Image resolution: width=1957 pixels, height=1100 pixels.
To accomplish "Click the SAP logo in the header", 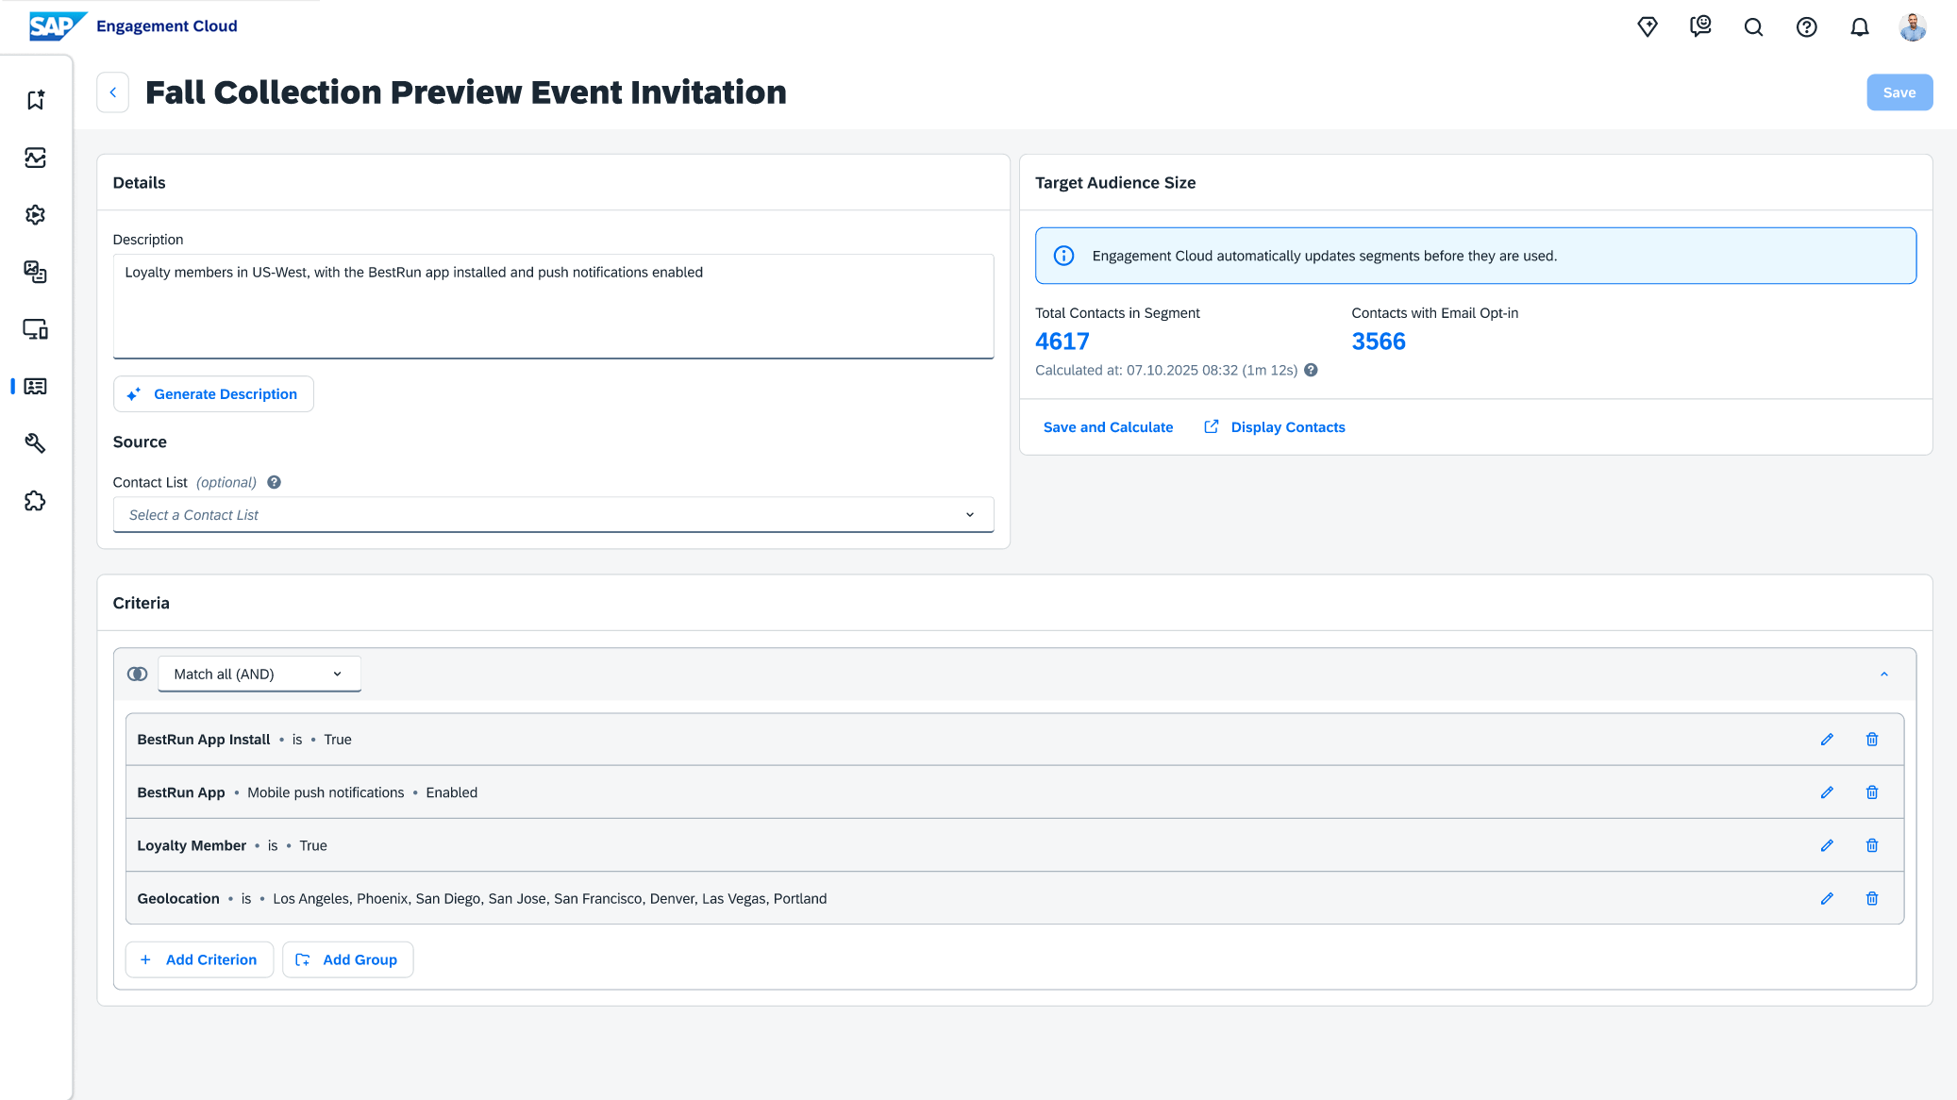I will [x=58, y=25].
